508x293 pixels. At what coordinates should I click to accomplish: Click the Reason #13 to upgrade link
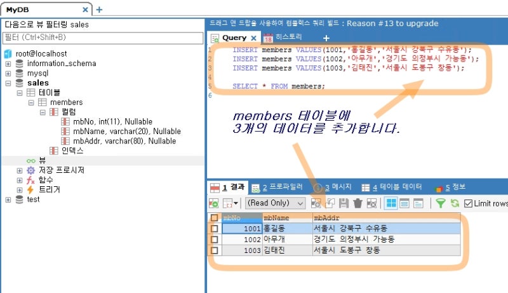[392, 24]
